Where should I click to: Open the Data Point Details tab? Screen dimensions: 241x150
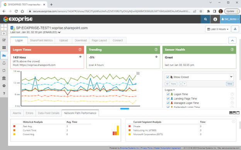pos(49,113)
